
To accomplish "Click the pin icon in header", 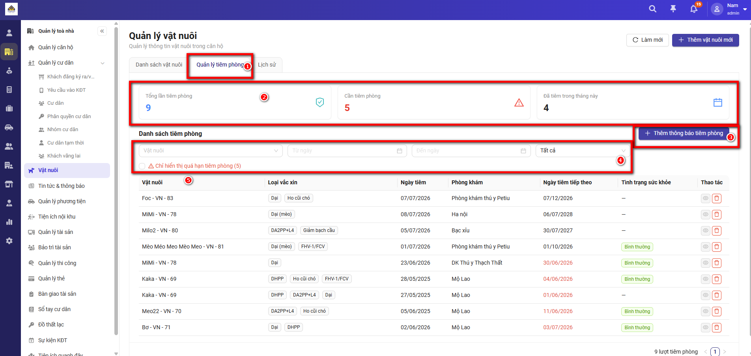I will click(673, 9).
